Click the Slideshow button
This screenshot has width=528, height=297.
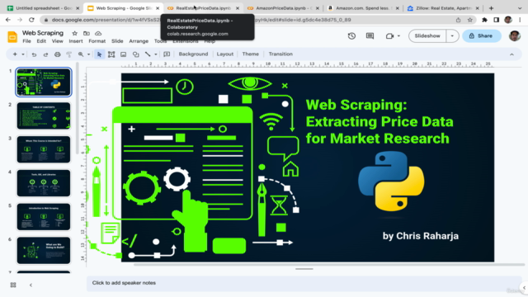[x=427, y=35]
